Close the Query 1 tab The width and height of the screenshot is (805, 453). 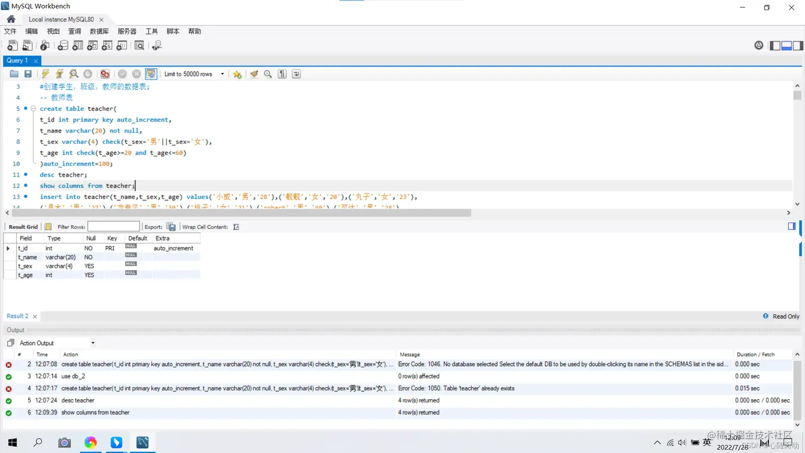(x=36, y=61)
